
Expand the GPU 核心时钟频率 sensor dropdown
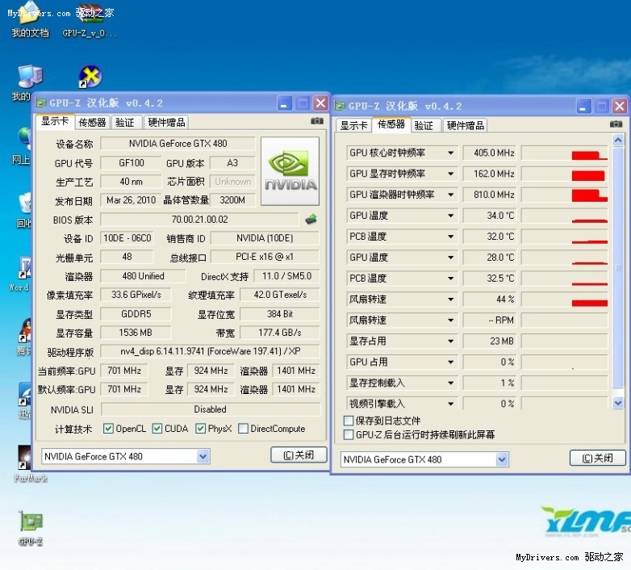click(450, 153)
